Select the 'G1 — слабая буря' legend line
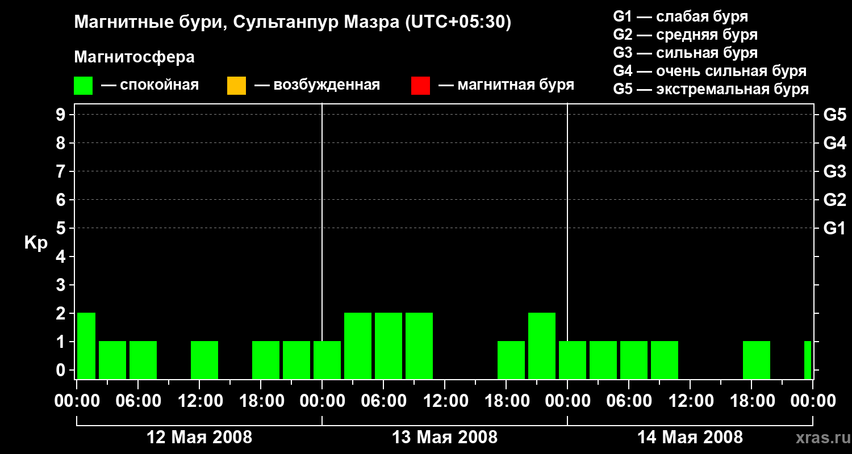 680,16
